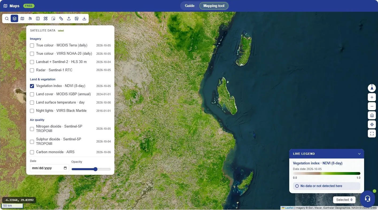Check the Land surface temperature day layer
This screenshot has width=378, height=210.
32,102
